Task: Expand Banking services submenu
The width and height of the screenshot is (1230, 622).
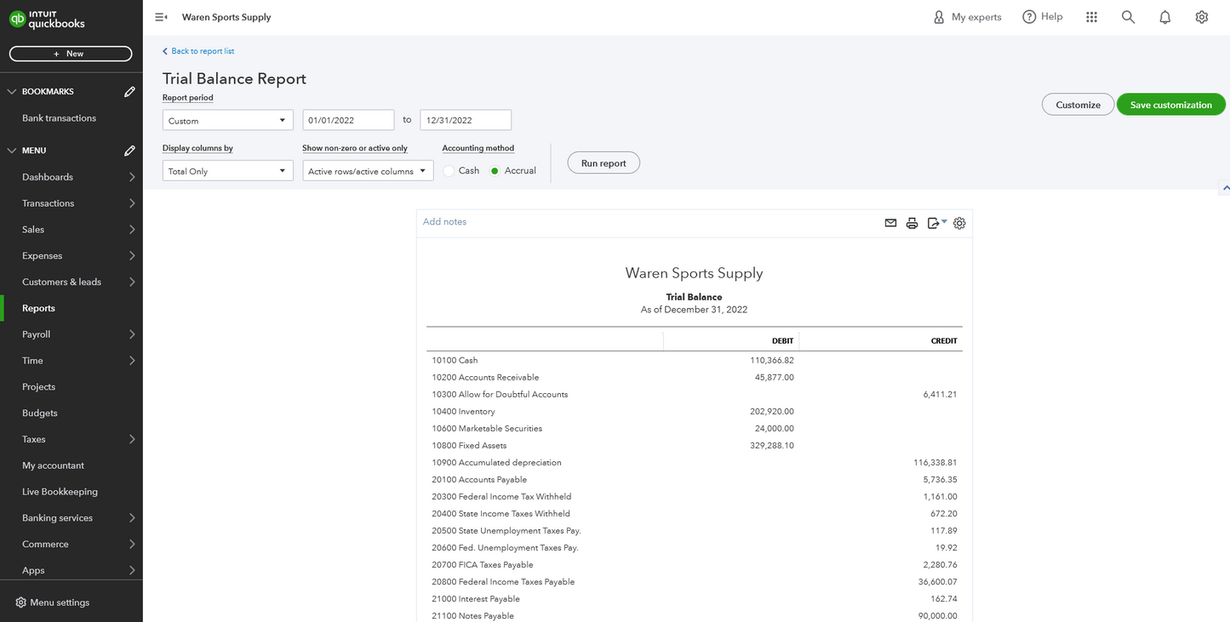Action: pos(132,518)
